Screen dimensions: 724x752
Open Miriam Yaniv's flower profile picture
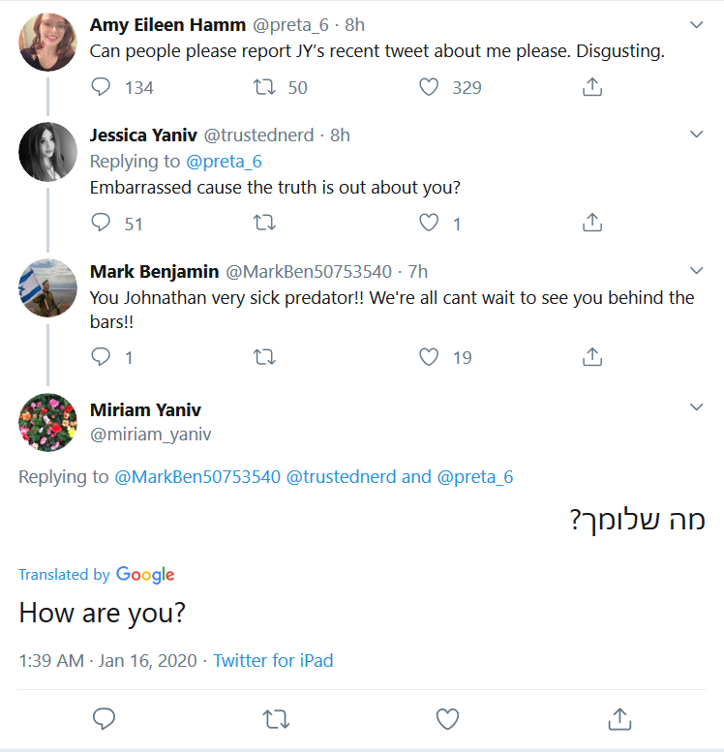point(47,422)
